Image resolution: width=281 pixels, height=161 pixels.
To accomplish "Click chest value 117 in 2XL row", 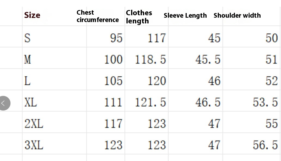I will 113,124.
